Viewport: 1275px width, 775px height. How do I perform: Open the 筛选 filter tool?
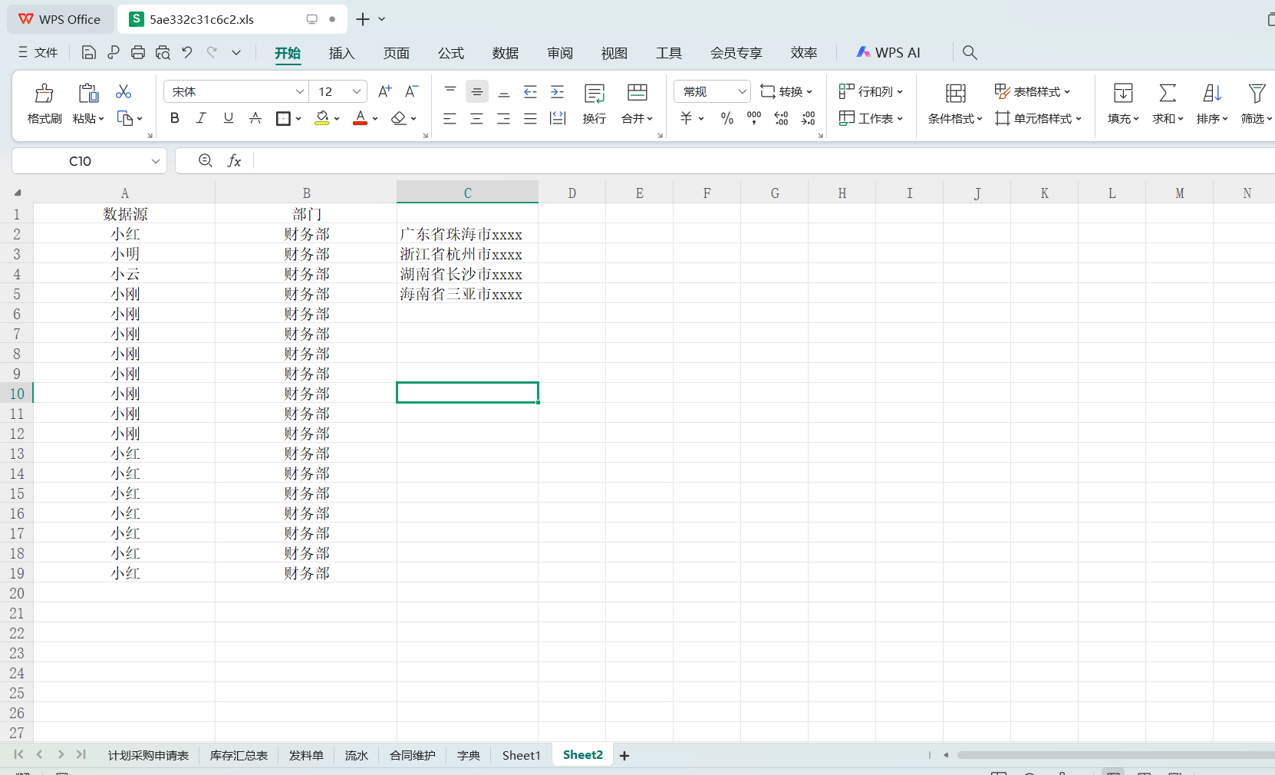[1256, 104]
